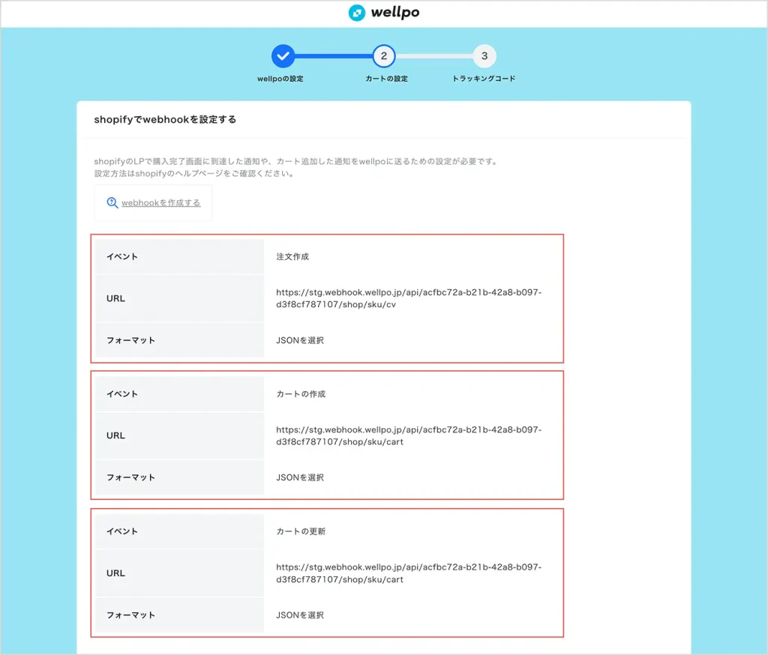The image size is (768, 655).
Task: Click the magnifier icon beside 'webhookを作成する'
Action: [x=112, y=202]
